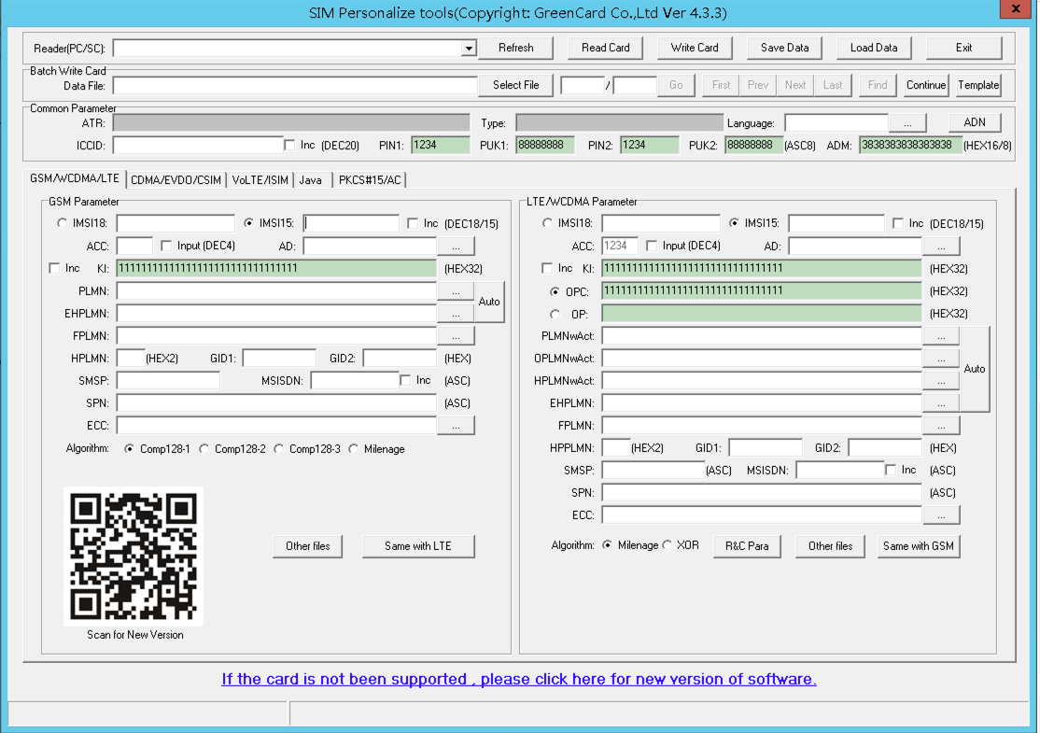Open the Reader(PC/SC) dropdown list
The width and height of the screenshot is (1040, 733).
point(469,48)
